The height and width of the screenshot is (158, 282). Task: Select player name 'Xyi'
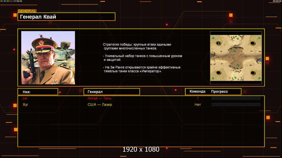click(x=25, y=105)
